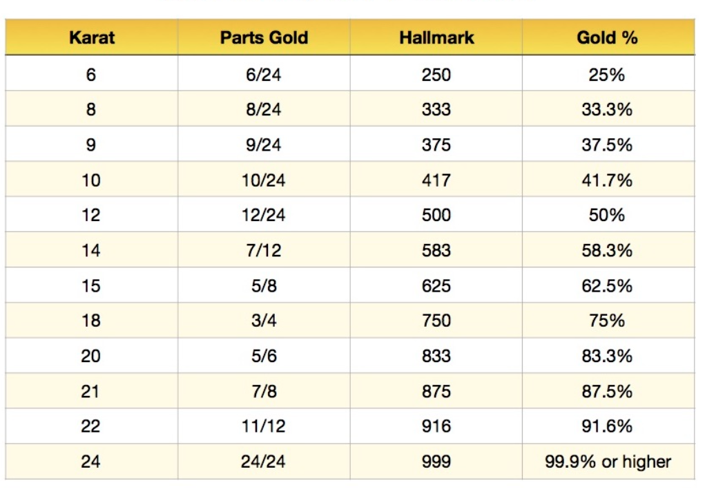
Task: Select hallmark value 583
Action: click(x=436, y=250)
